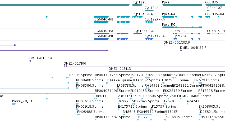225x121 pixels.
Task: Click the Ppcs gene label
Action: (166, 2)
